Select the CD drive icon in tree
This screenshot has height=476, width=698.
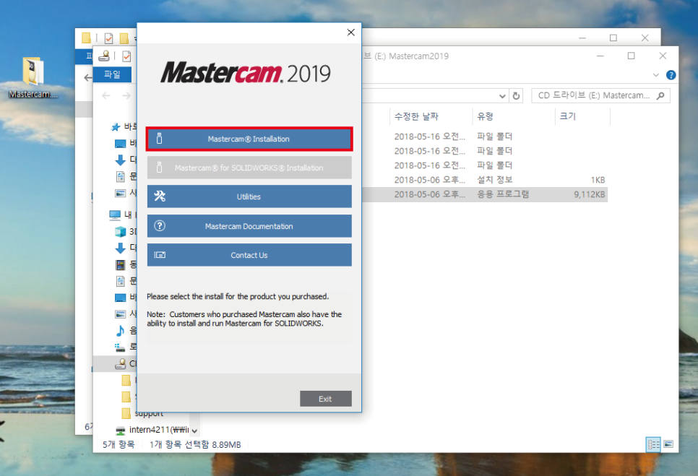pos(120,364)
